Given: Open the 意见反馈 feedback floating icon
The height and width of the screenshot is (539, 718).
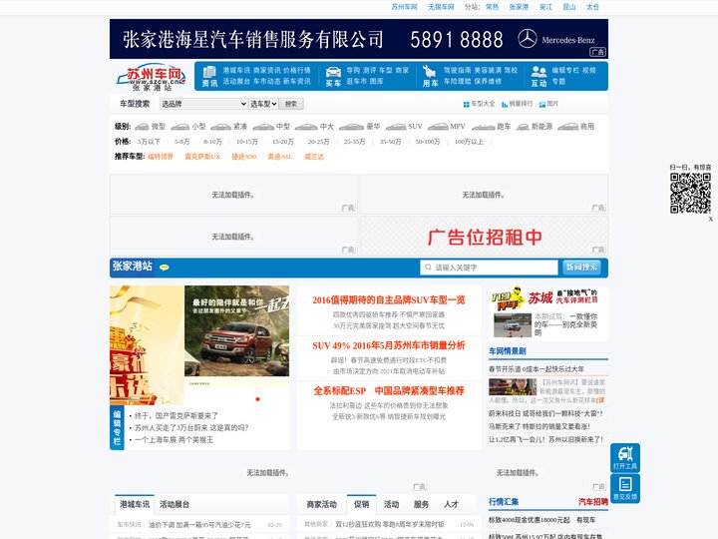Looking at the screenshot, I should click(625, 488).
